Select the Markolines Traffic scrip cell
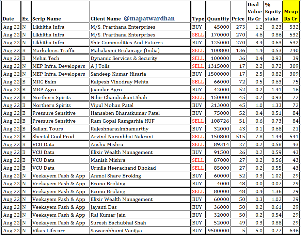The image size is (301, 235). pyautogui.click(x=60, y=50)
